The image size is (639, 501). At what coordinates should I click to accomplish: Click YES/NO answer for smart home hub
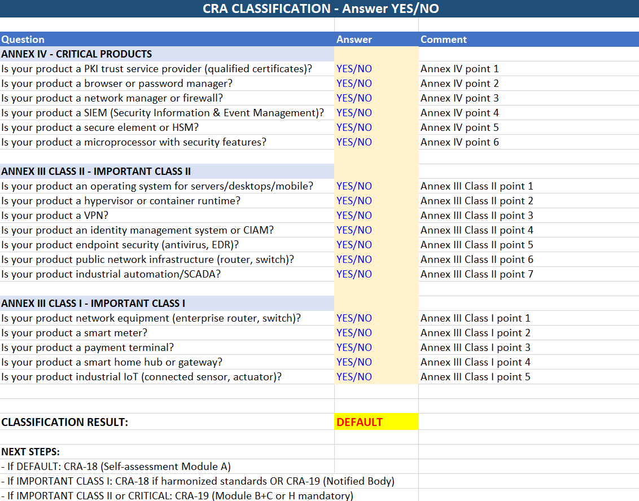coord(354,362)
